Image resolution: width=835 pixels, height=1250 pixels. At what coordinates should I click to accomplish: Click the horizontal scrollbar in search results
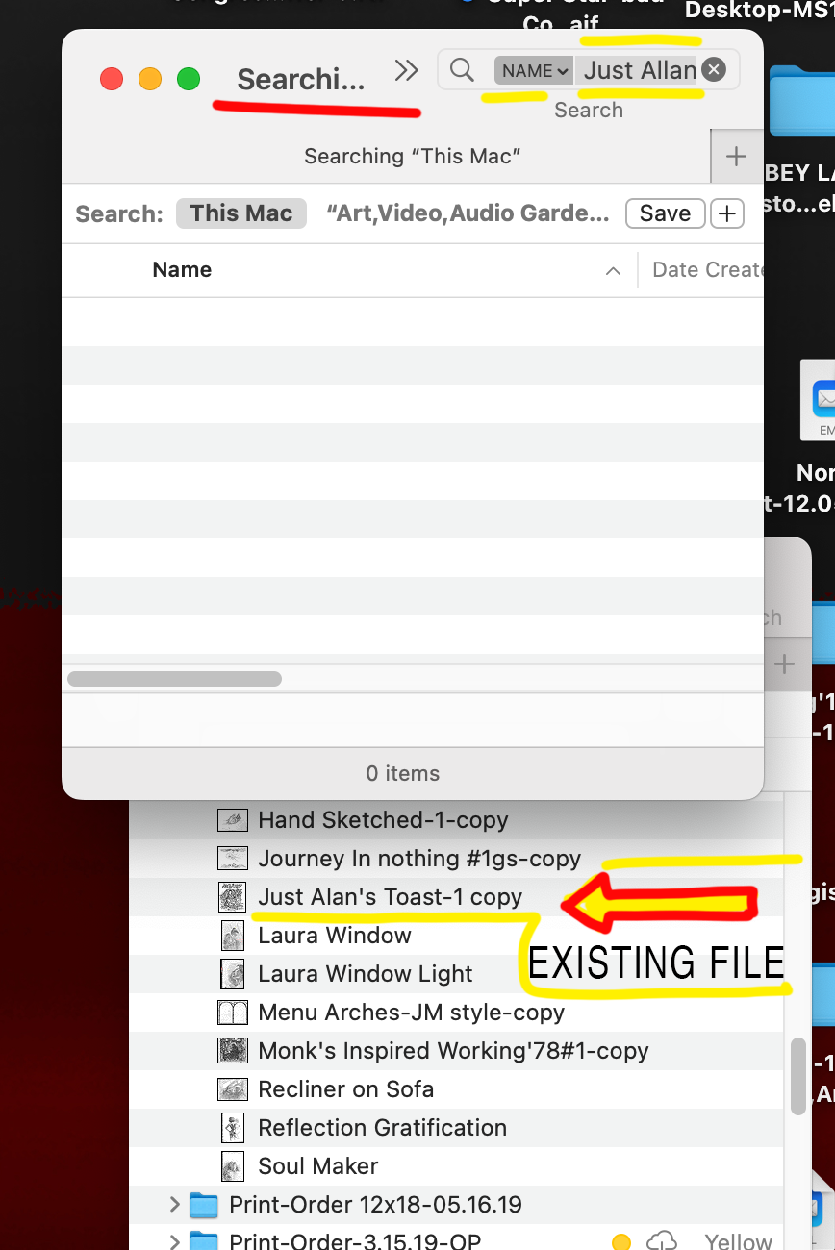tap(174, 679)
